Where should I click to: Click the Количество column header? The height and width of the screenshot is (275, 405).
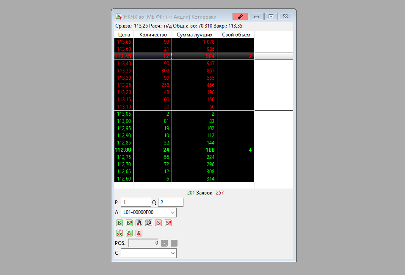click(153, 35)
